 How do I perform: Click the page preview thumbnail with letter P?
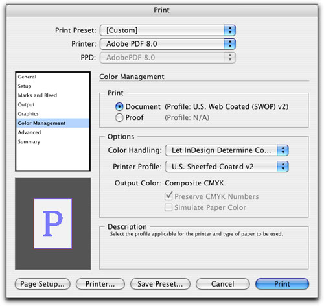(53, 224)
